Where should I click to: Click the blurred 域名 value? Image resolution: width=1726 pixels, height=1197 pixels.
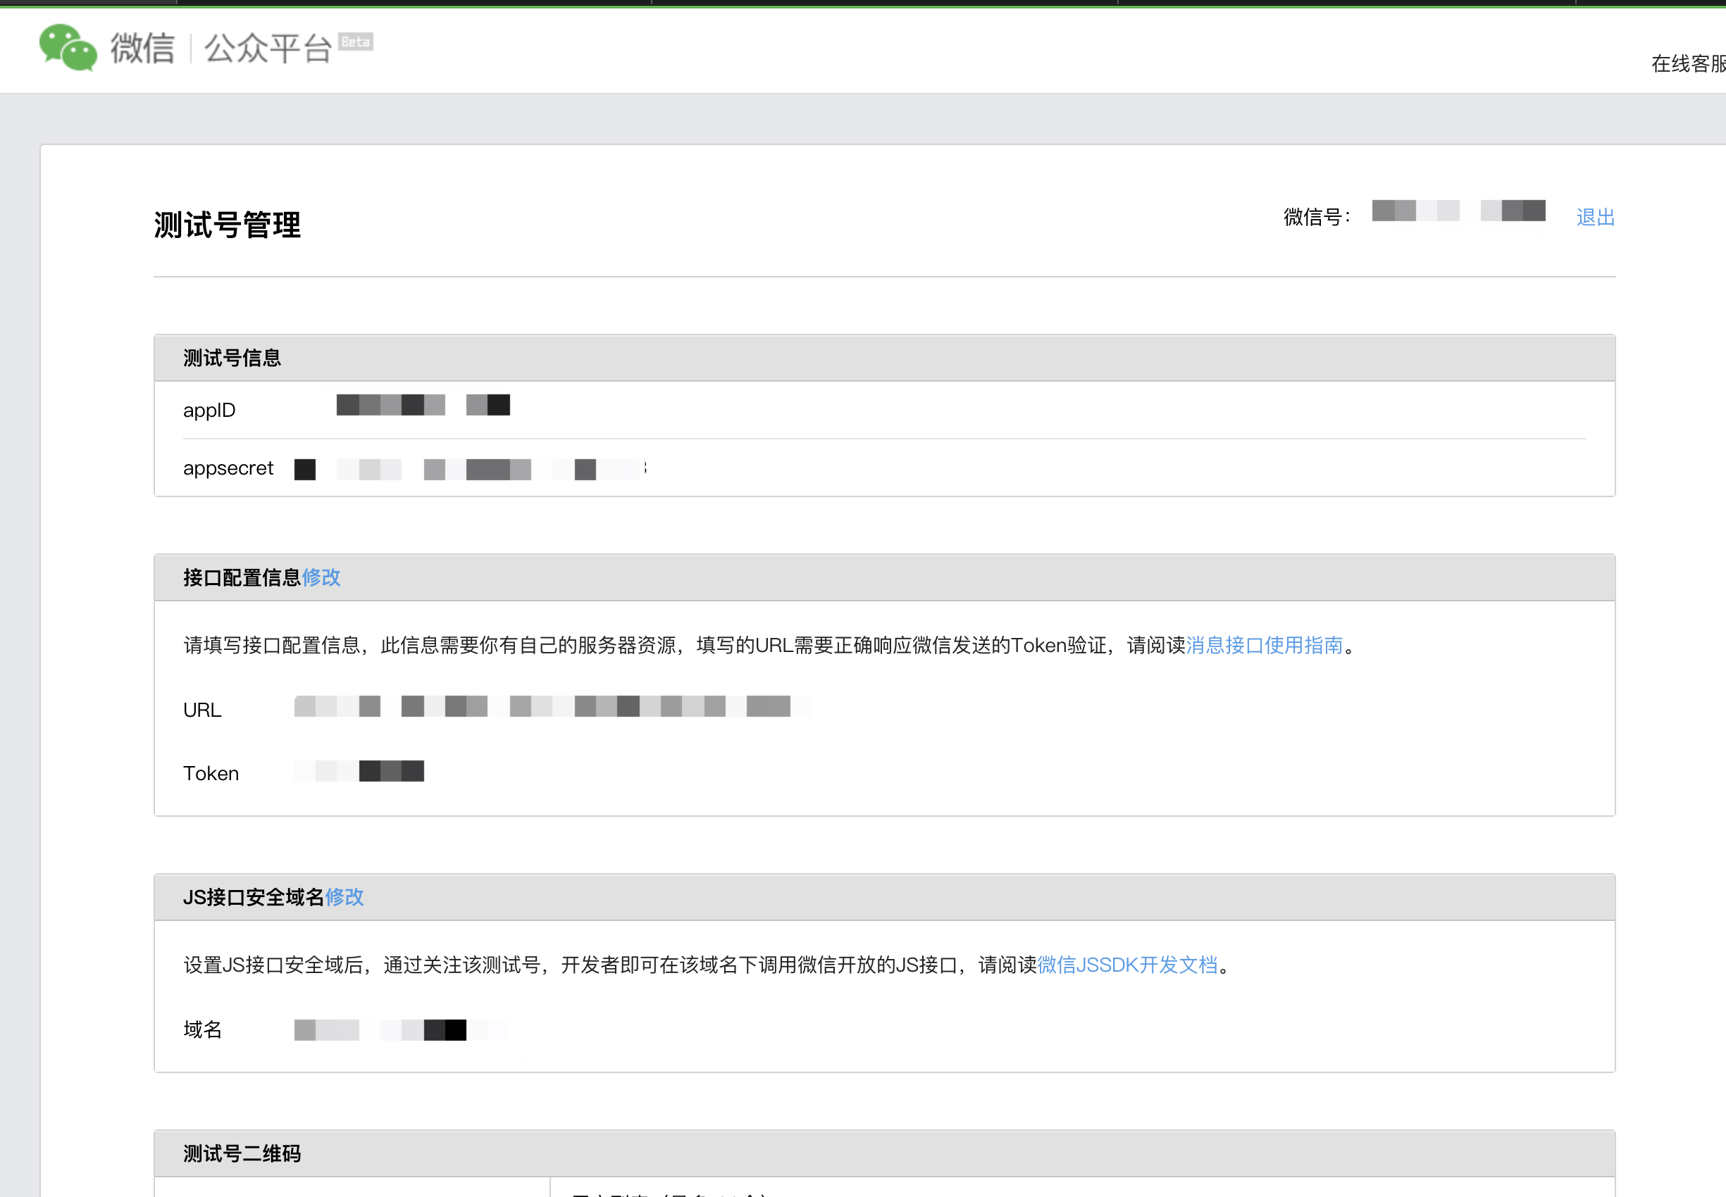pyautogui.click(x=402, y=1029)
